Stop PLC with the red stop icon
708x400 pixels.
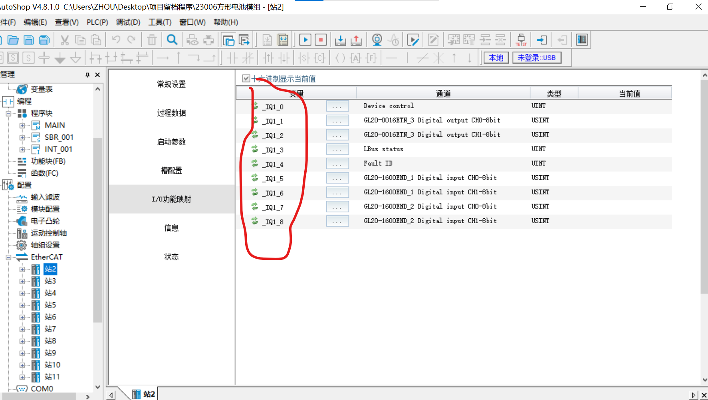[x=321, y=40]
